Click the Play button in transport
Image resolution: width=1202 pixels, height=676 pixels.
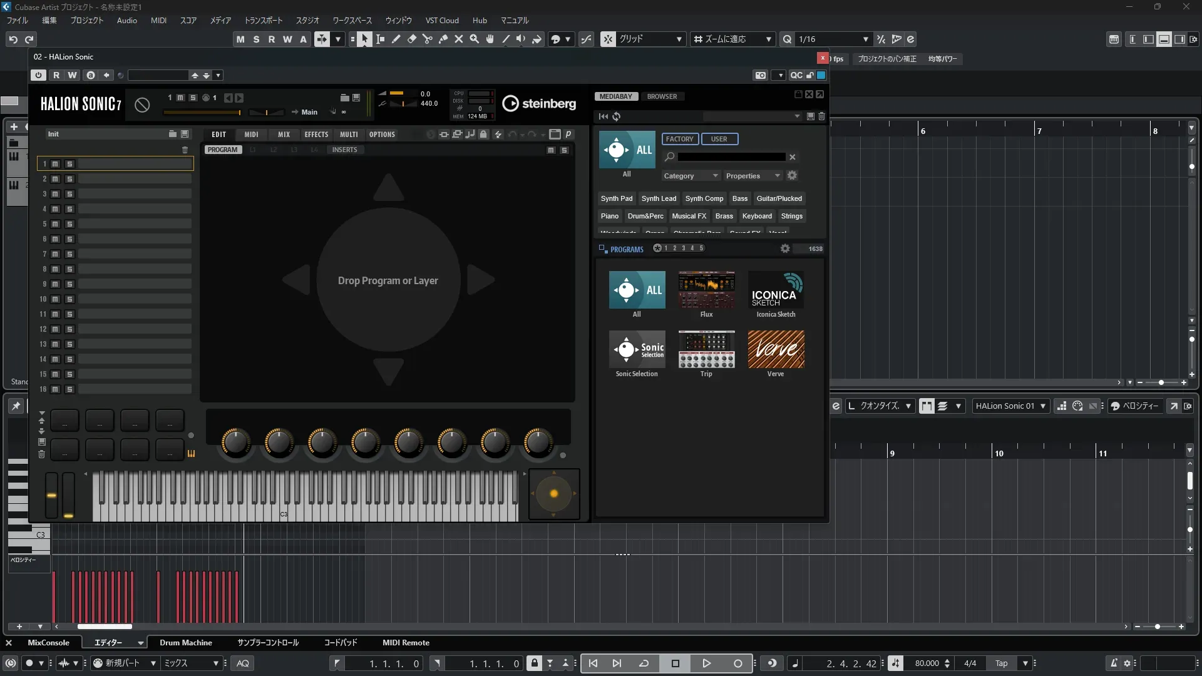(x=706, y=663)
